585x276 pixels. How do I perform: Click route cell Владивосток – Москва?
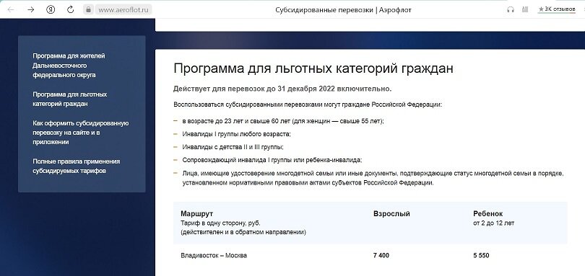coord(214,256)
